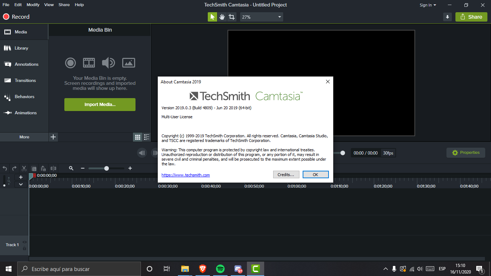
Task: Click the record circle icon in Media Bin
Action: (x=70, y=63)
